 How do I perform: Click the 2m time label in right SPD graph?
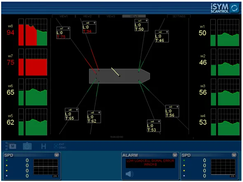pyautogui.click(x=233, y=176)
